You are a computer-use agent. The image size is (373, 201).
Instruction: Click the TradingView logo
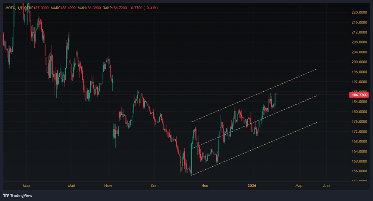18,195
